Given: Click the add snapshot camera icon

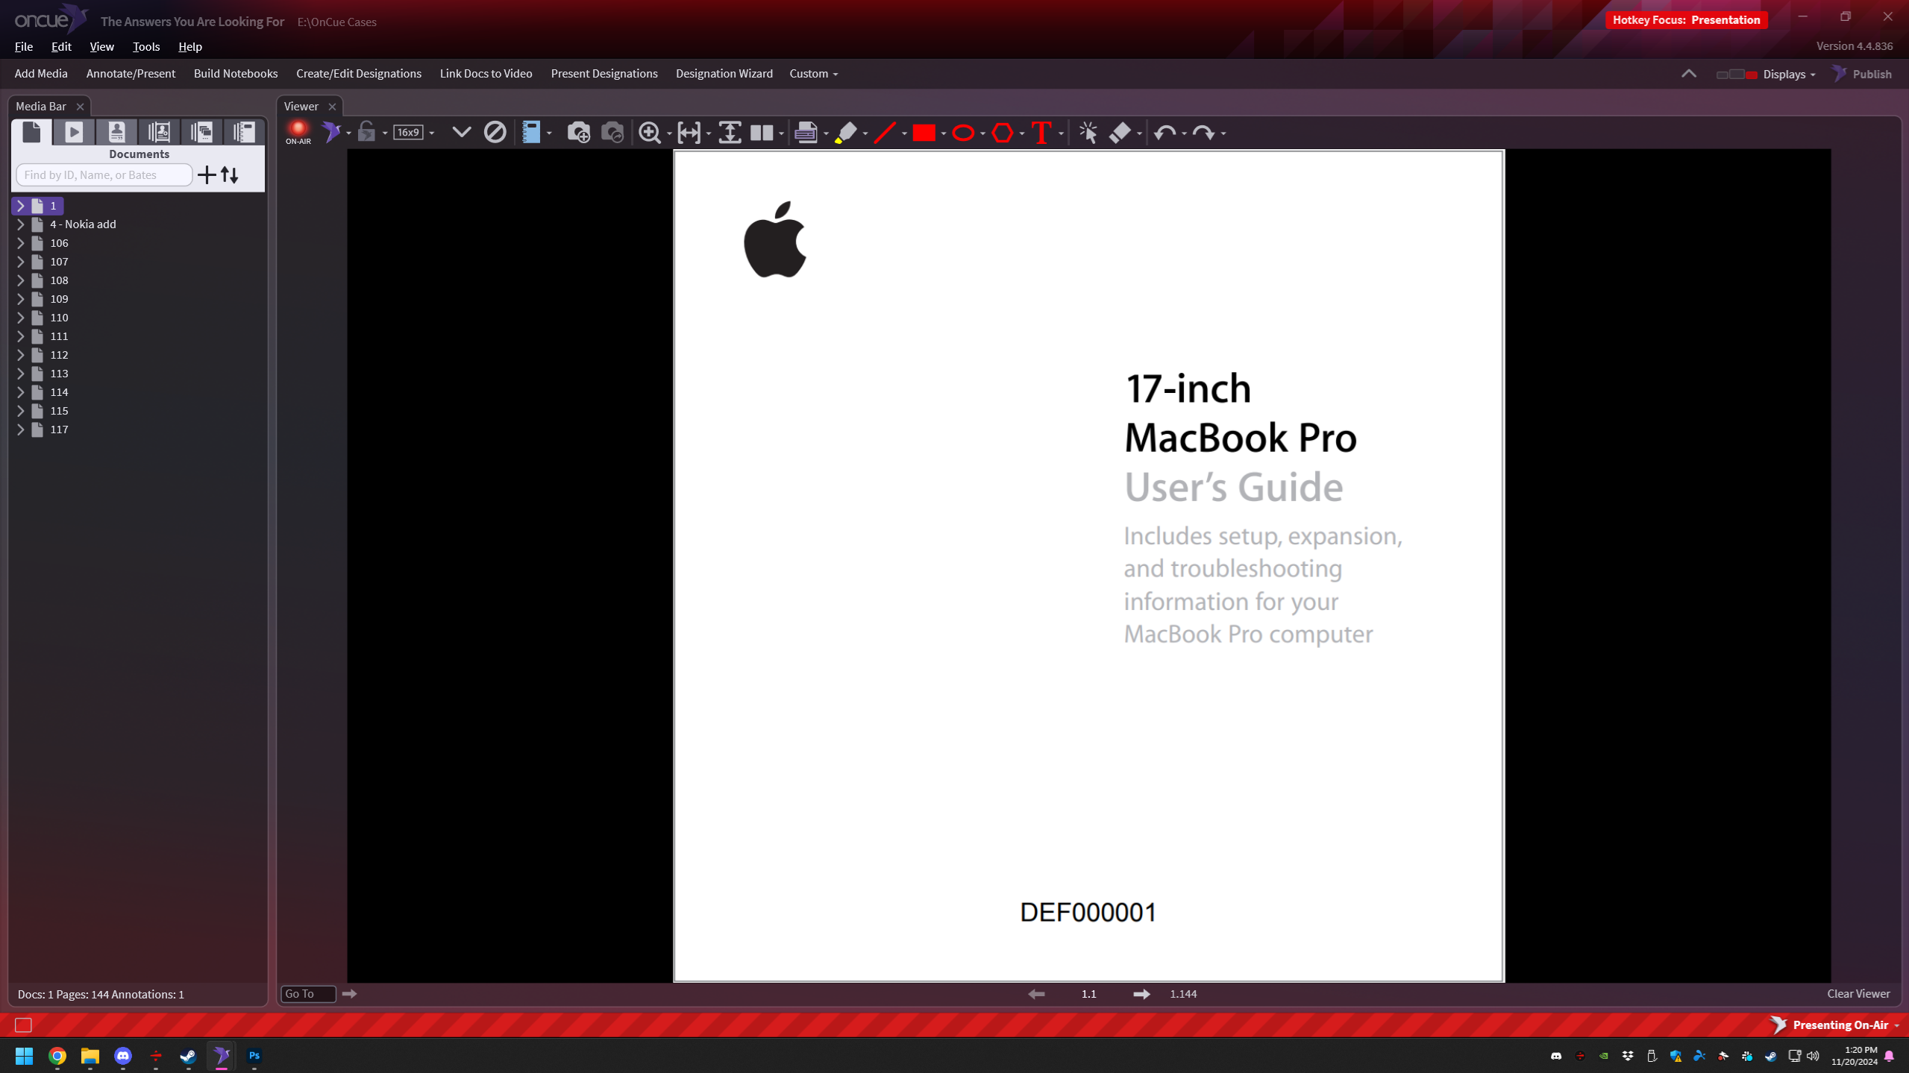Looking at the screenshot, I should (x=578, y=133).
